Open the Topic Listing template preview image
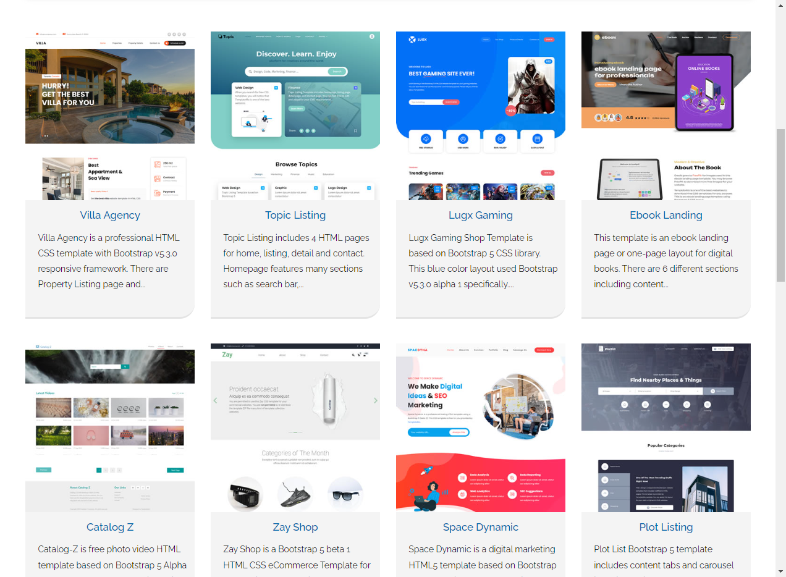This screenshot has height=577, width=786. 295,116
